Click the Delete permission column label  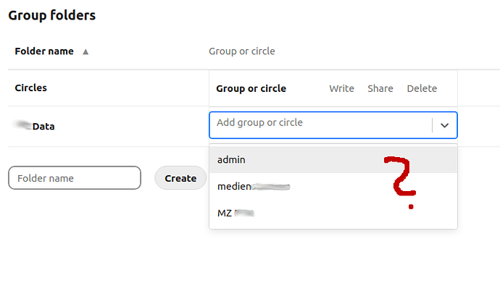[x=422, y=88]
